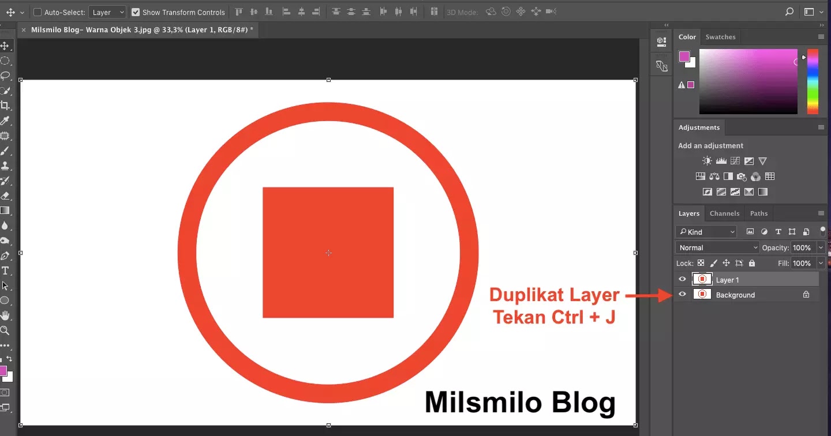Open the workspace switcher dropdown
Image resolution: width=831 pixels, height=436 pixels.
pos(812,12)
